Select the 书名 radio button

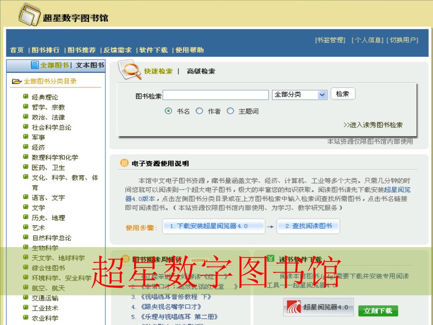(168, 111)
